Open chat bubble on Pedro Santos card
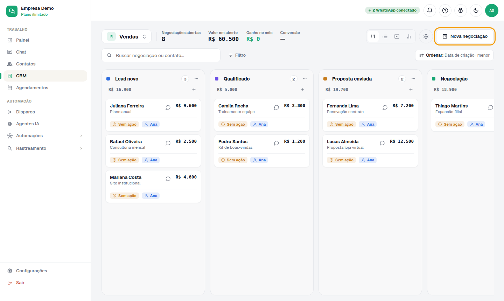The height and width of the screenshot is (301, 504). pyautogui.click(x=276, y=143)
